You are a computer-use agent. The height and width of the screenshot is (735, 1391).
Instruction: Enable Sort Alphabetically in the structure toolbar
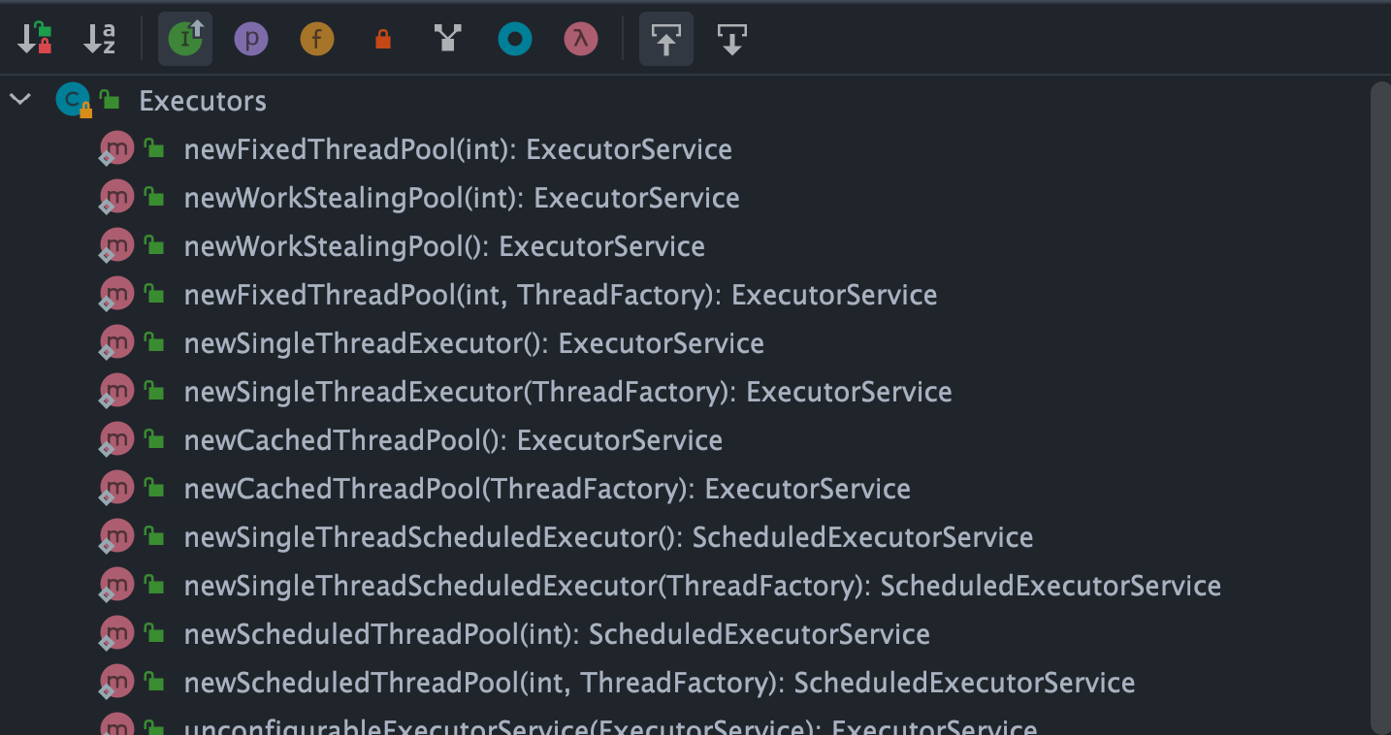click(97, 39)
